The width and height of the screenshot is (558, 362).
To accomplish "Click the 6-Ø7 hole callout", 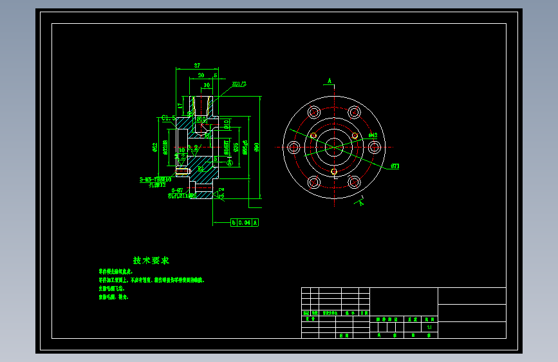I will coord(177,191).
